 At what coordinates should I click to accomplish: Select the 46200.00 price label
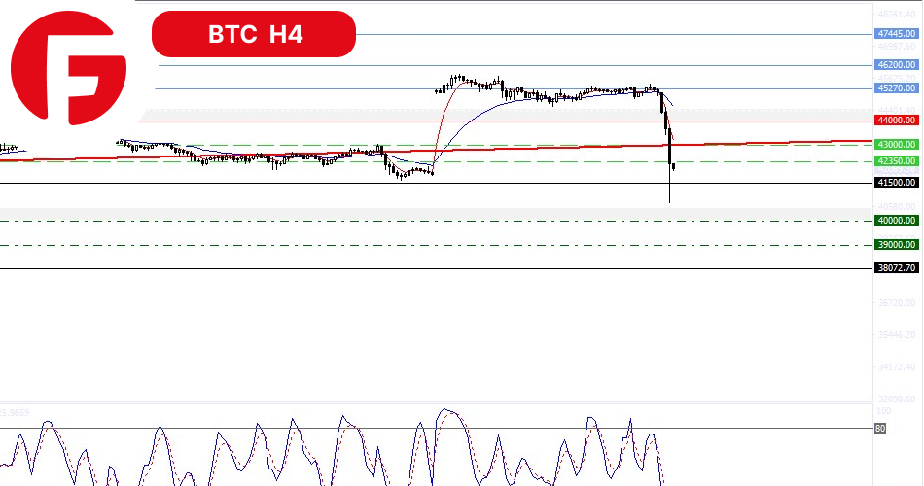coord(896,65)
